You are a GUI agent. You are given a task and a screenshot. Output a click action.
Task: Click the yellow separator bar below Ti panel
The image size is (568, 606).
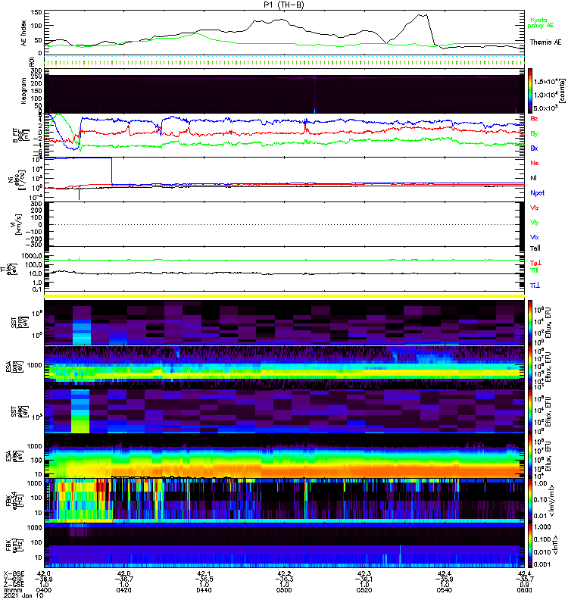click(x=284, y=296)
